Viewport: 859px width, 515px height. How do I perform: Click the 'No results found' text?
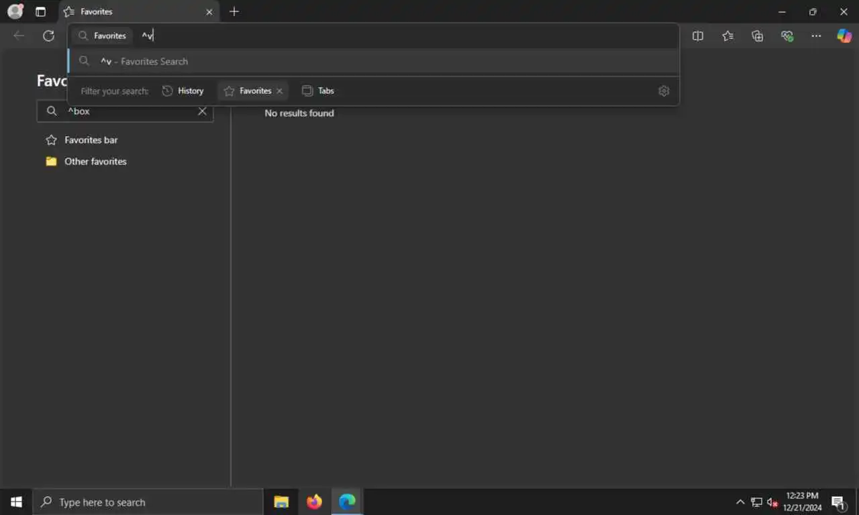pyautogui.click(x=299, y=113)
